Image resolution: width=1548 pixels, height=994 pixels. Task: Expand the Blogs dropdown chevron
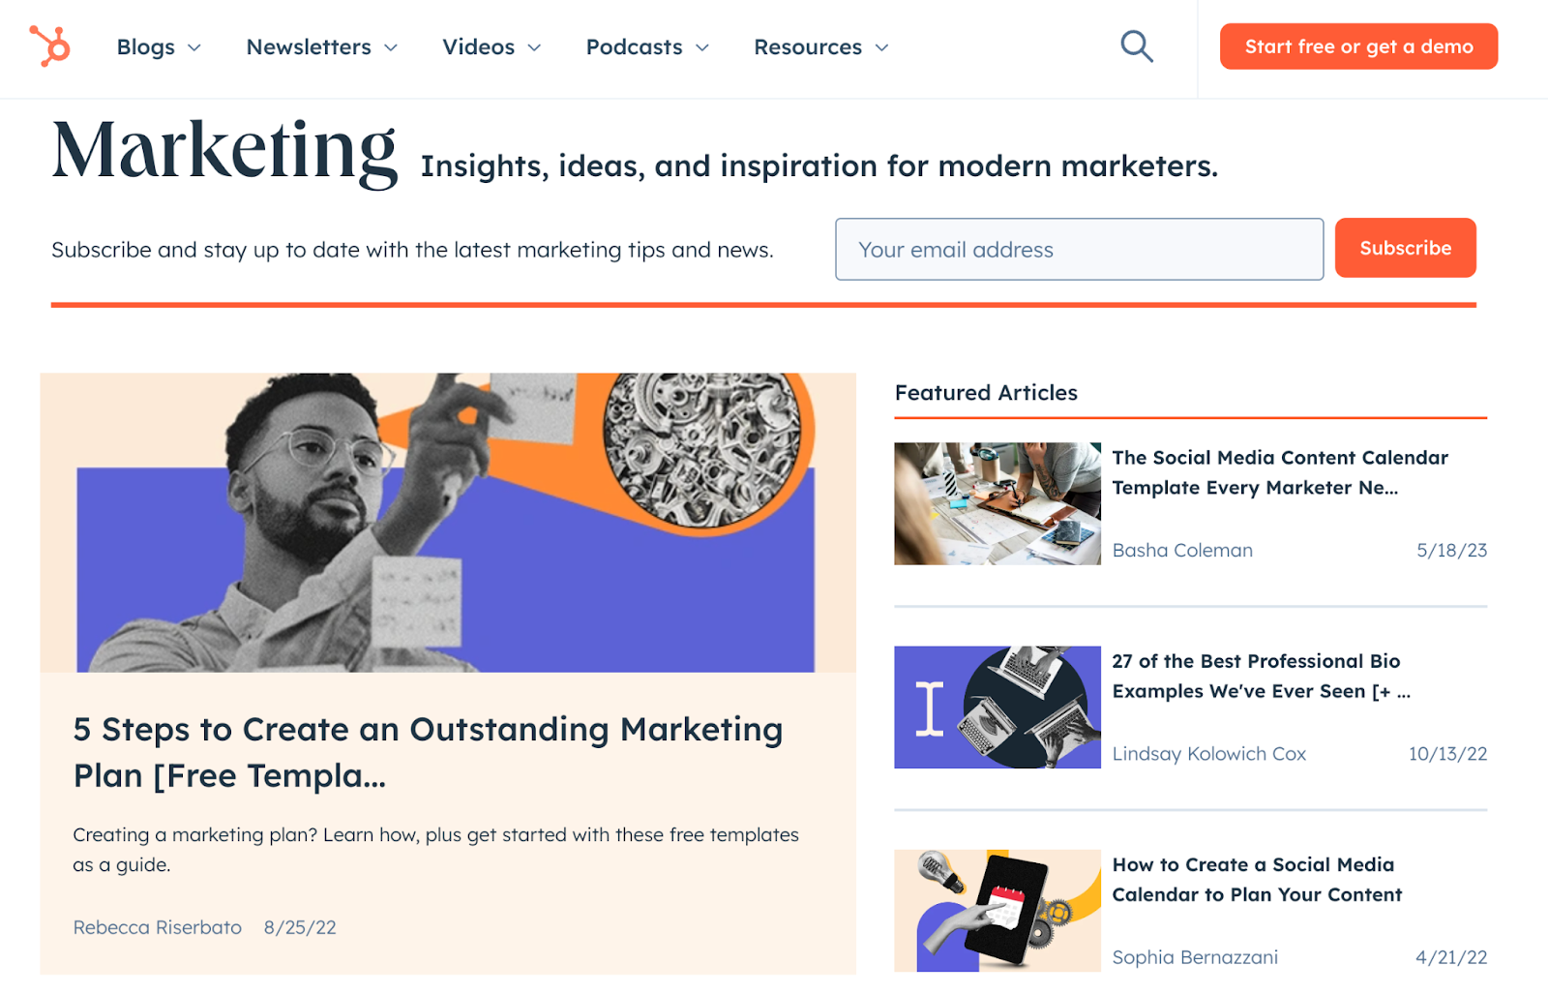click(194, 47)
